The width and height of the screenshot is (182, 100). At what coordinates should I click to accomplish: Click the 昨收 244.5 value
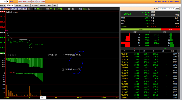coord(177,24)
